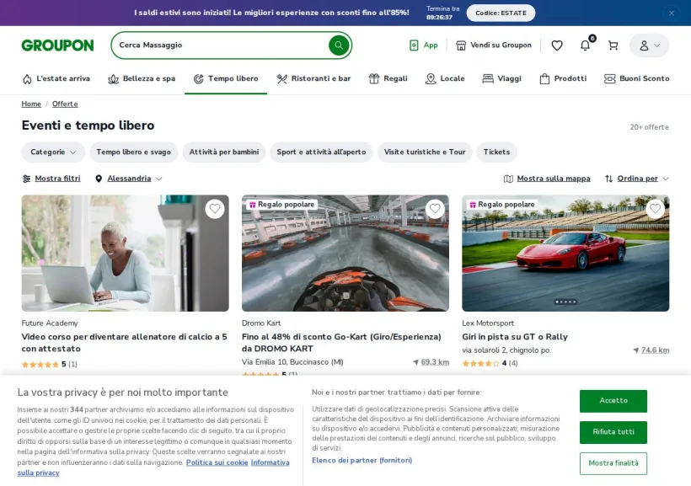Open the Ristoranti e bar menu
This screenshot has width=691, height=486.
(313, 78)
